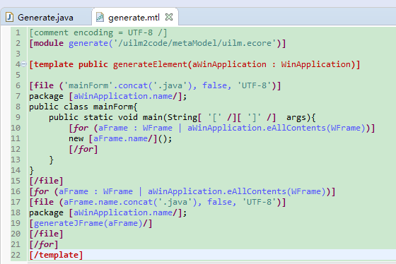Click the '/uilm2code/metaModel/uilm.ecore' string
The height and width of the screenshot is (264, 396).
194,43
